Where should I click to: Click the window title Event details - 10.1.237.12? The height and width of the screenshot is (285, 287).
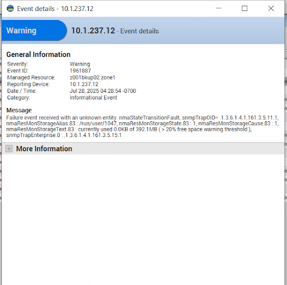pyautogui.click(x=55, y=9)
